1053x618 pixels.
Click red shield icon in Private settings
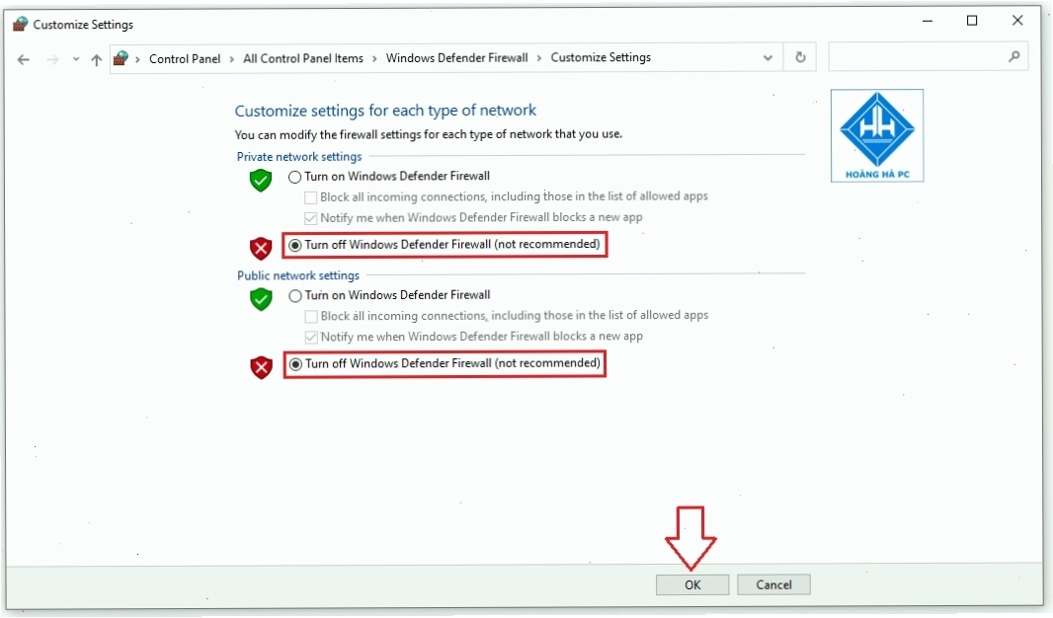[261, 248]
